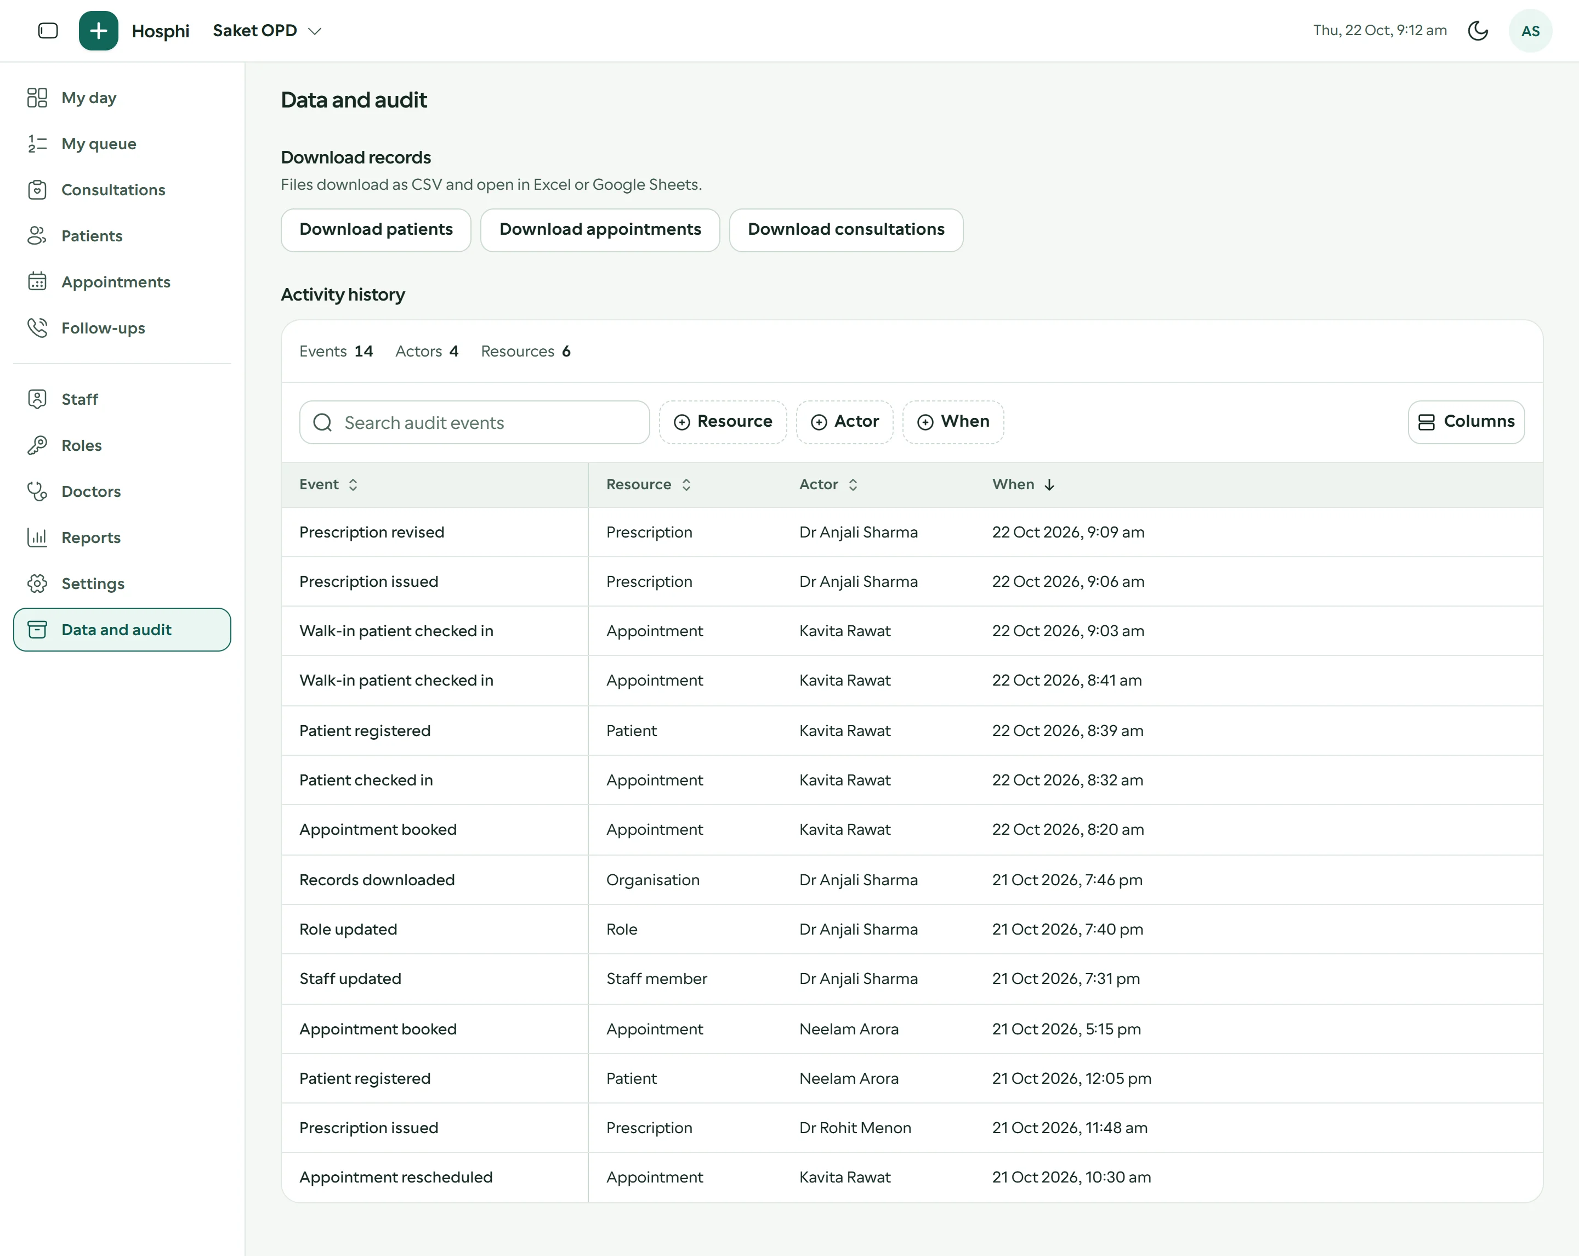Click Download consultations button
This screenshot has width=1579, height=1256.
[x=846, y=230]
